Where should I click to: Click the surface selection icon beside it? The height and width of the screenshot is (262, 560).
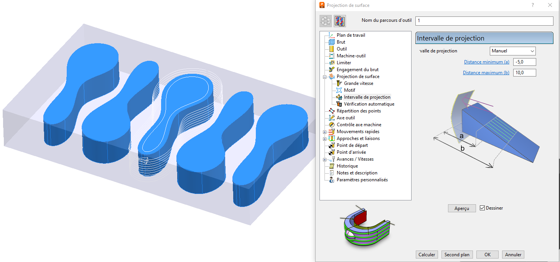[x=340, y=21]
